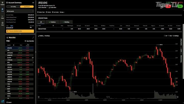The image size is (184, 104).
Task: Switch to the Working tab
Action: point(66,22)
